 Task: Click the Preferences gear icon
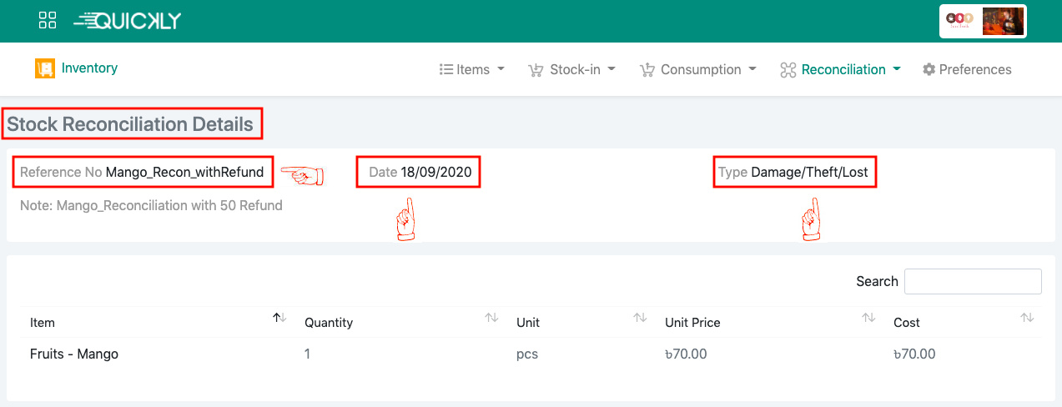(x=929, y=70)
